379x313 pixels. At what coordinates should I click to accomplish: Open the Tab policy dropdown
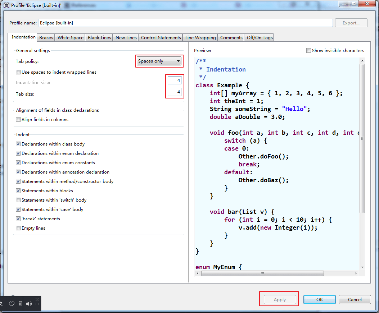(x=179, y=61)
